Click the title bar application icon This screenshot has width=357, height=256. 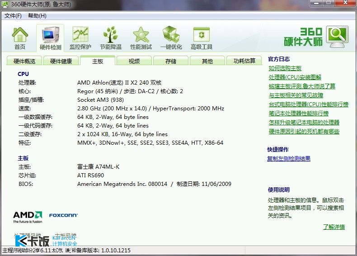tap(5, 4)
